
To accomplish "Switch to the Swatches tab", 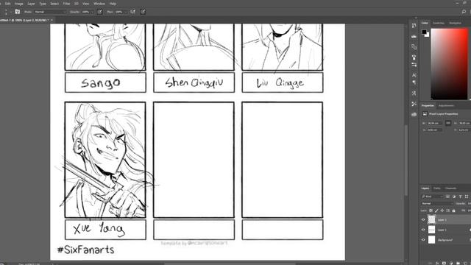I will pyautogui.click(x=439, y=23).
